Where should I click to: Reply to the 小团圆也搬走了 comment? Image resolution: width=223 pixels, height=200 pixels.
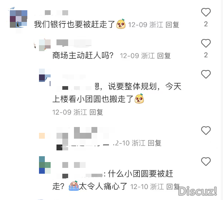[96, 112]
